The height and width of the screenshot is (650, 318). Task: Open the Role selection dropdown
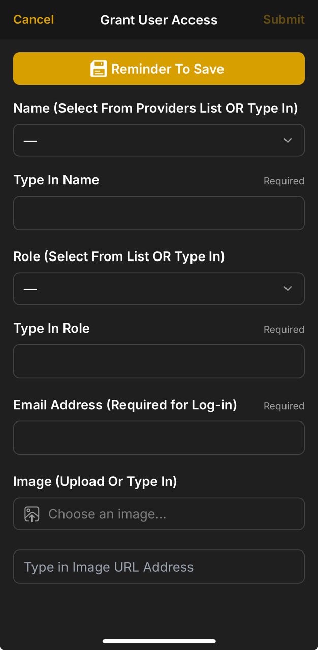click(159, 288)
